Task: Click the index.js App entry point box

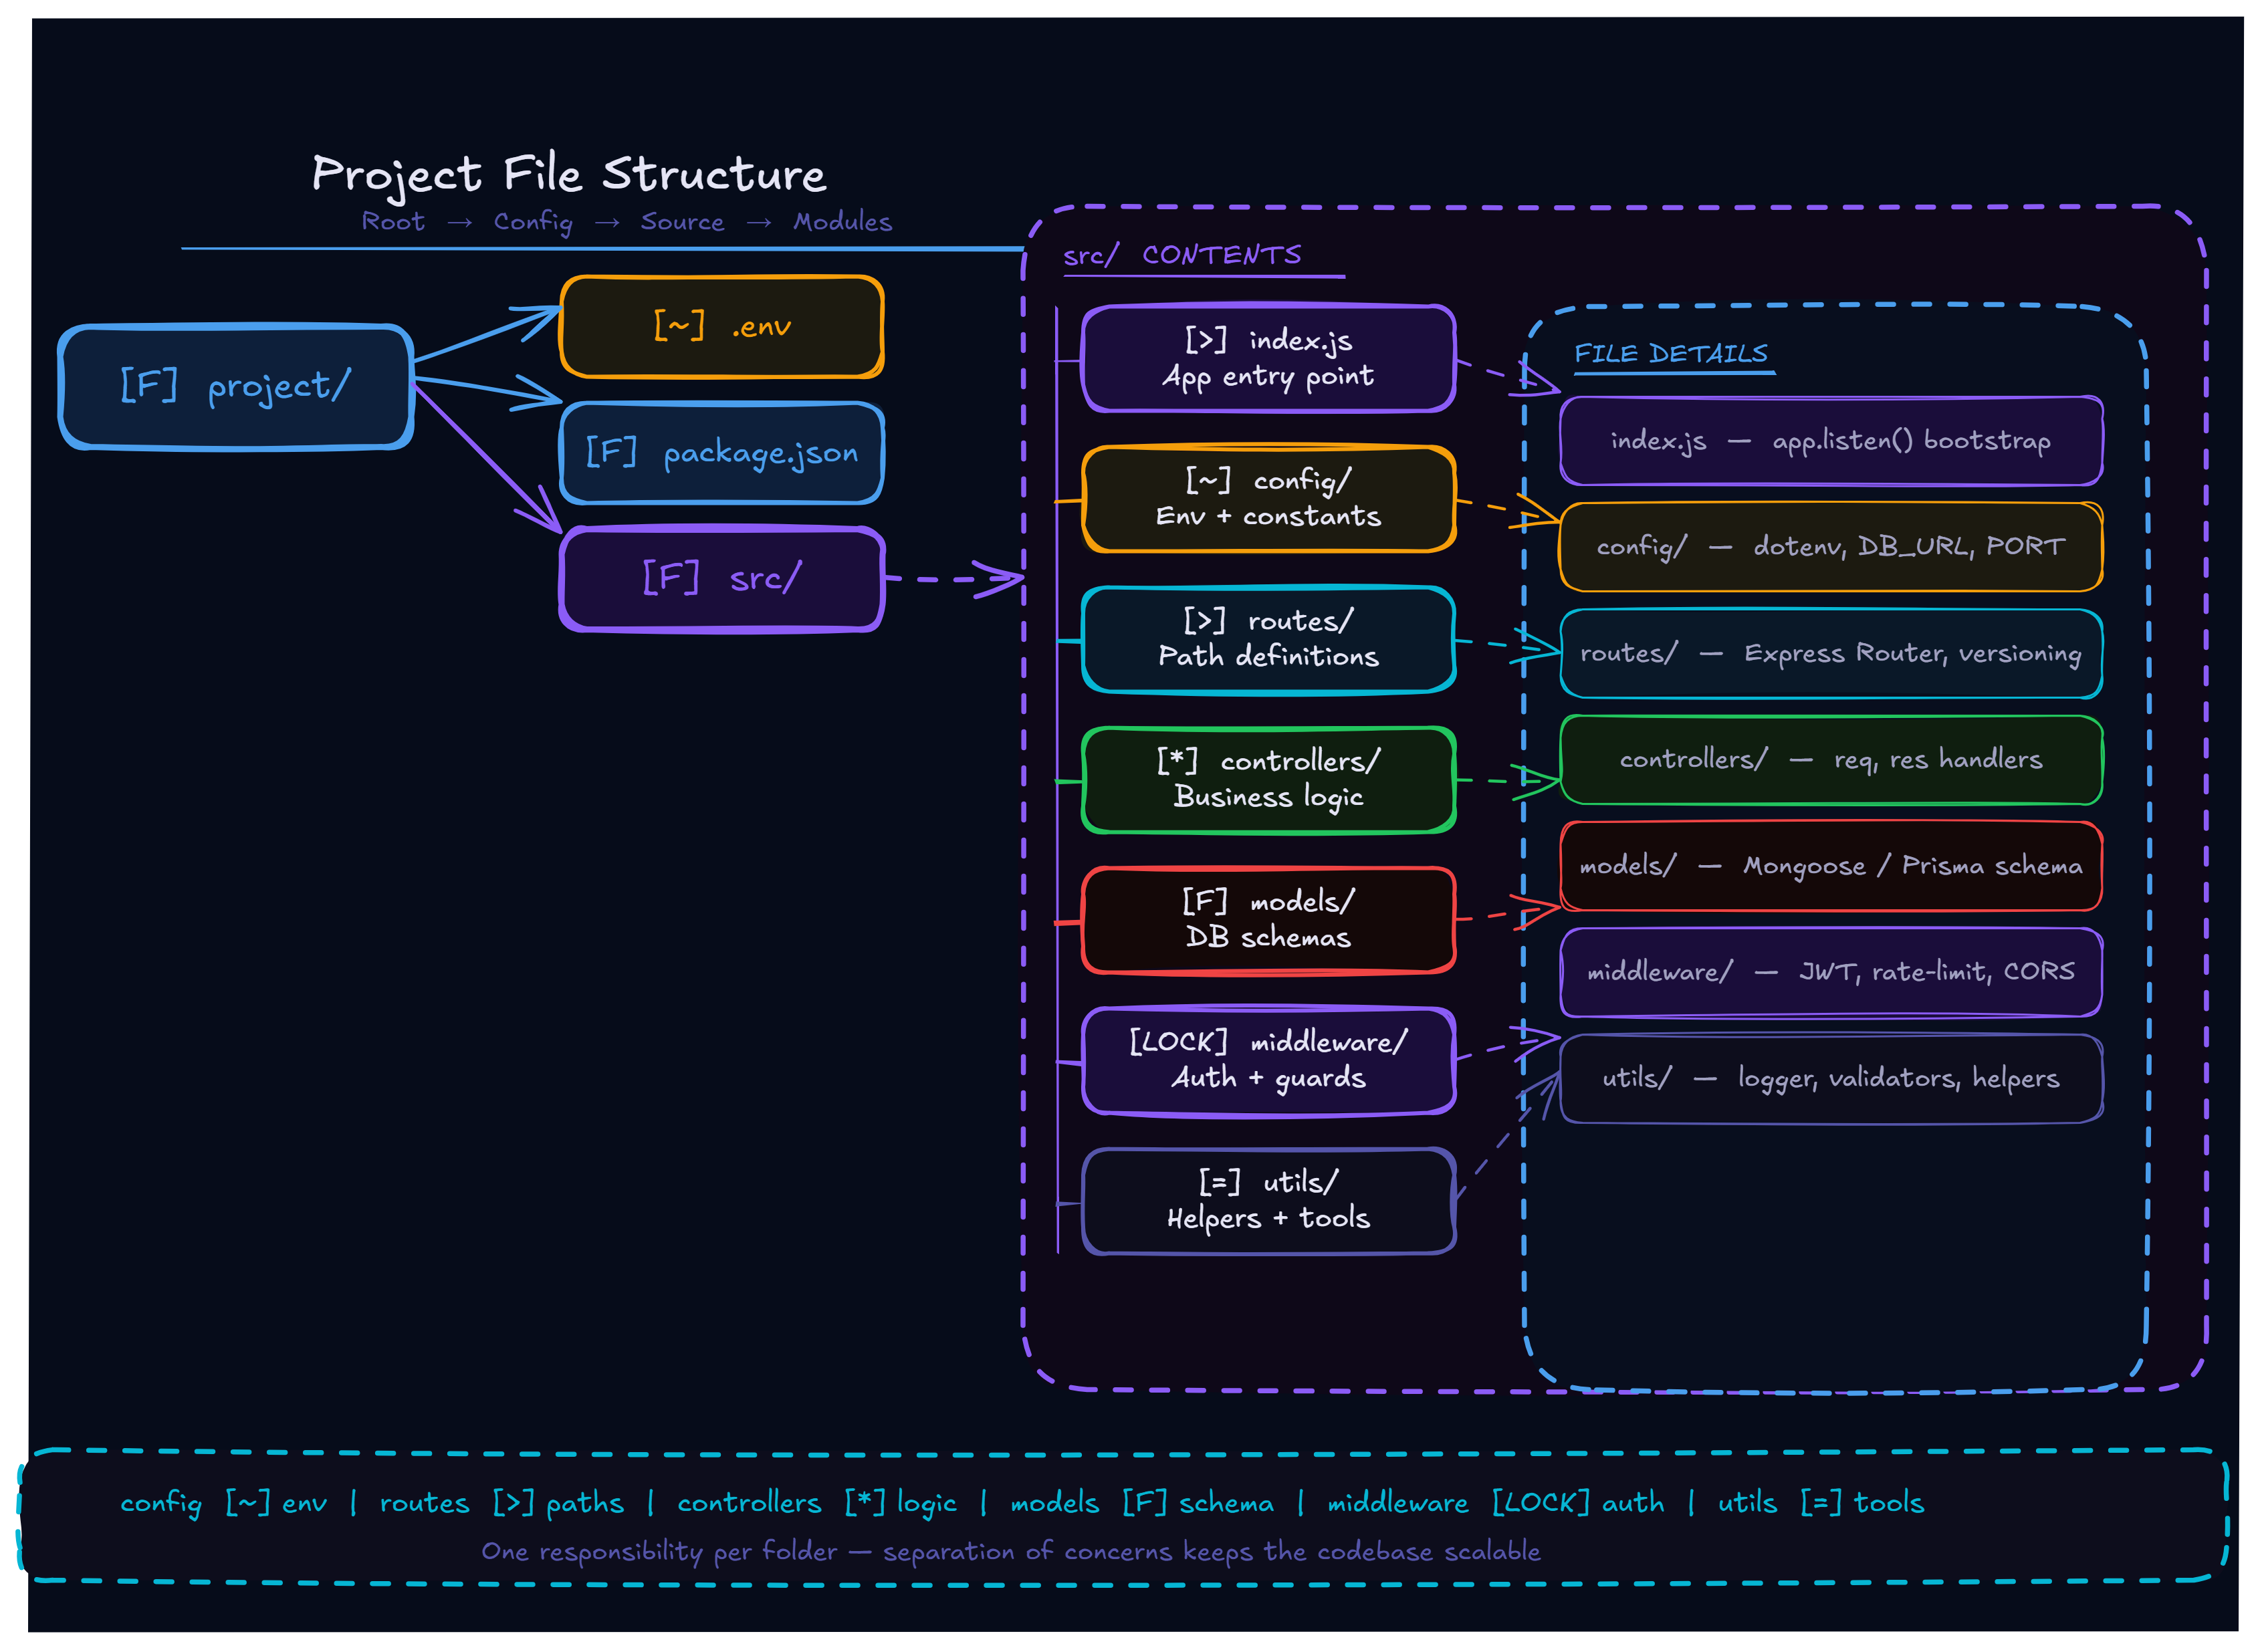Action: (1268, 358)
